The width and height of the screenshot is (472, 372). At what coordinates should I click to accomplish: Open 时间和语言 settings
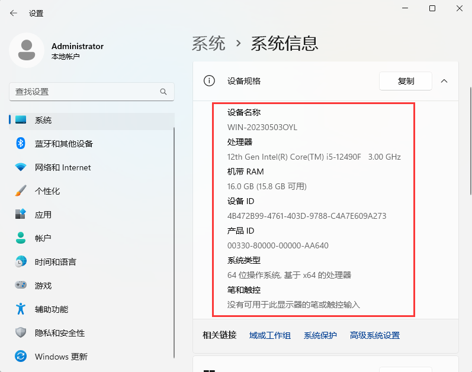tap(92, 262)
